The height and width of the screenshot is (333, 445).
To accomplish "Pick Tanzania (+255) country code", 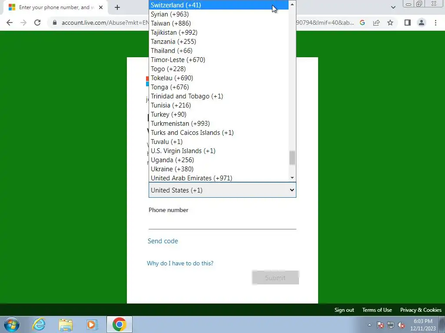I will pyautogui.click(x=219, y=41).
